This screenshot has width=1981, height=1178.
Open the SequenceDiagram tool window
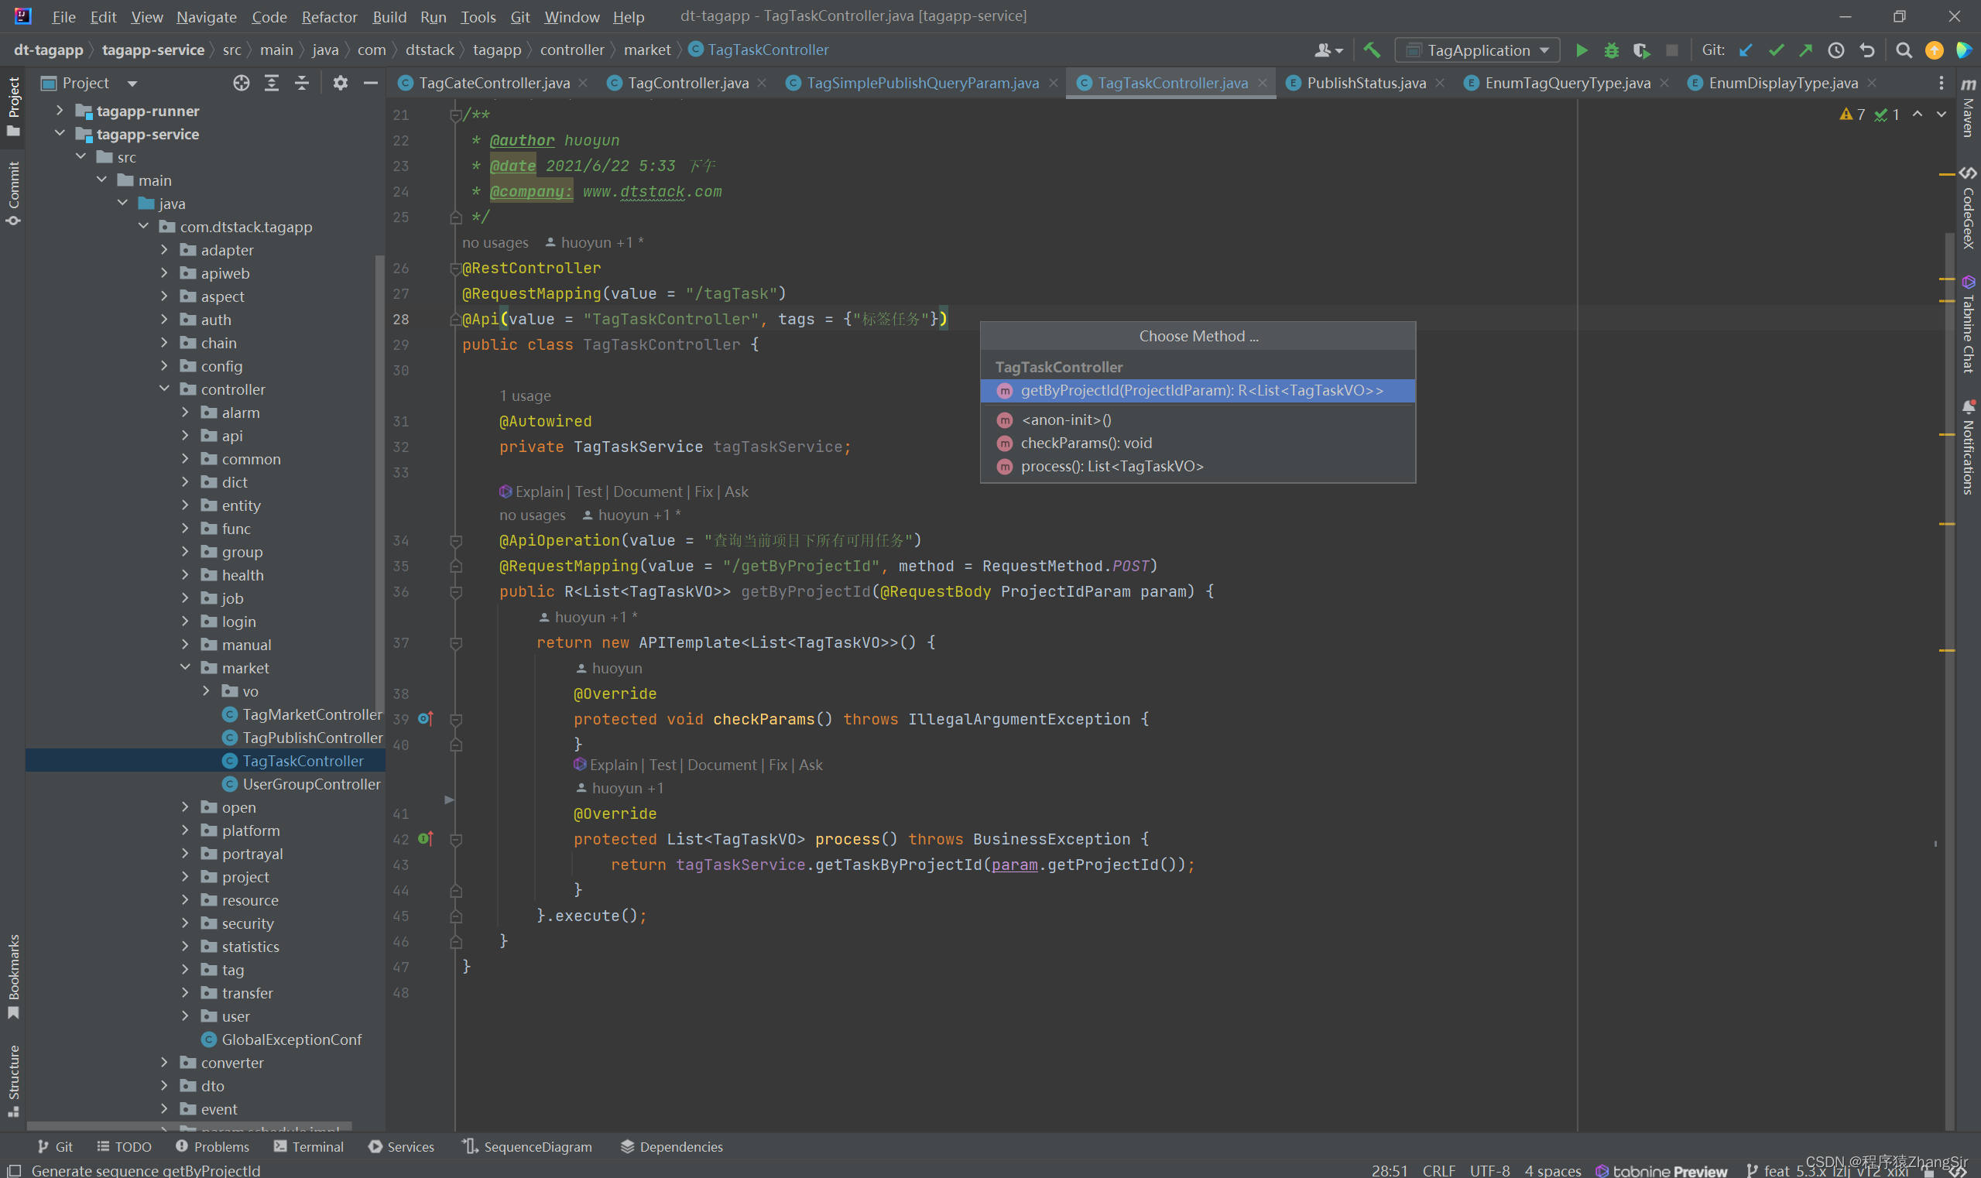(527, 1146)
